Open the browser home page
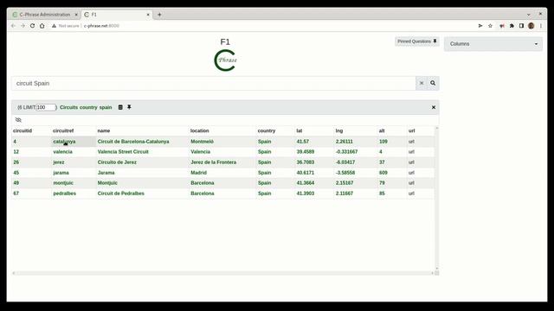This screenshot has width=554, height=311. pyautogui.click(x=42, y=26)
